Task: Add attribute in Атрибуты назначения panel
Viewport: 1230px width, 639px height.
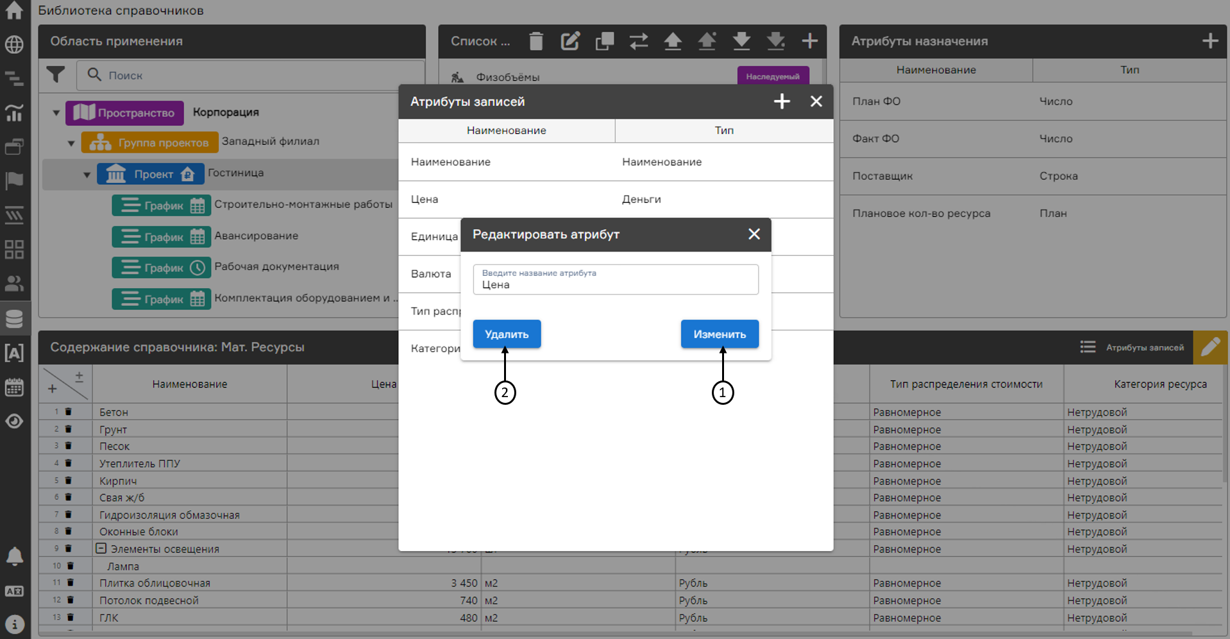Action: coord(1210,41)
